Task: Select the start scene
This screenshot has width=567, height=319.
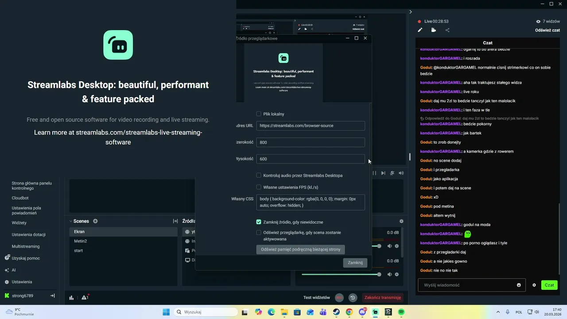Action: pyautogui.click(x=124, y=251)
